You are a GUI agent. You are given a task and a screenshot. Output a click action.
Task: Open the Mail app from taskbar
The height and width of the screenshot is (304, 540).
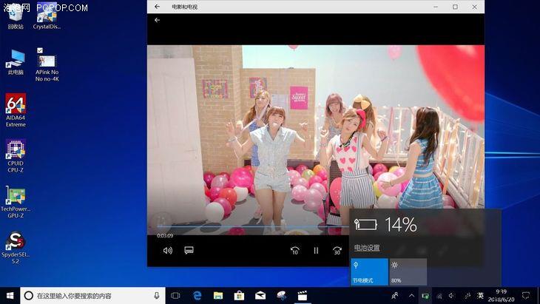click(260, 295)
